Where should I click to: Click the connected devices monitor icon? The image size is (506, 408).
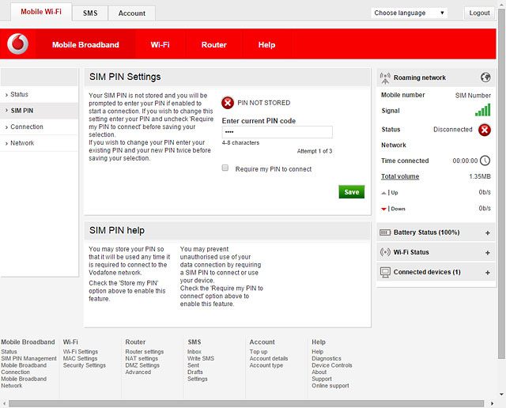click(x=385, y=272)
